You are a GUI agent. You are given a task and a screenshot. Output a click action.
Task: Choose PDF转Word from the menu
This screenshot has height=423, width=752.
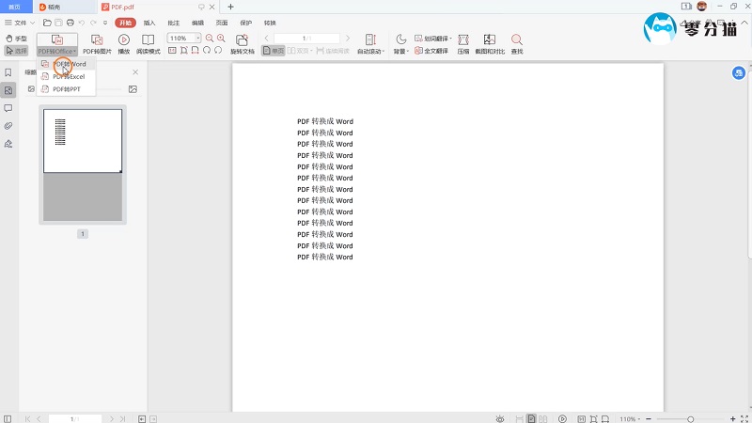[x=66, y=64]
